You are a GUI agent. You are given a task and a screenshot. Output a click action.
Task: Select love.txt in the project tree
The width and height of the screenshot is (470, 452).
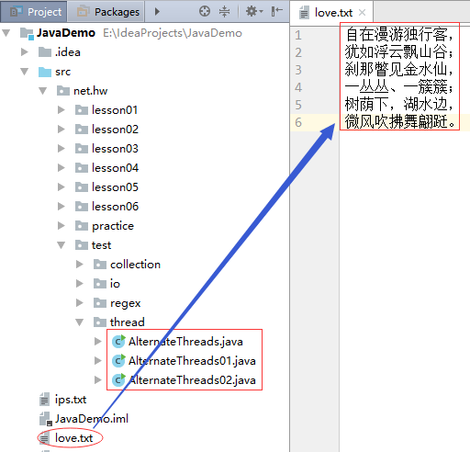(x=73, y=438)
